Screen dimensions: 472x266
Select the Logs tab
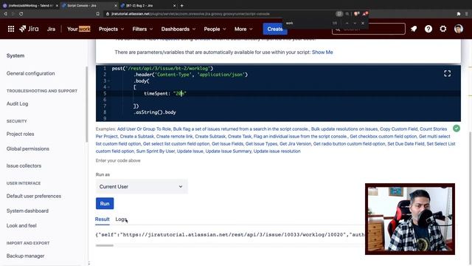(x=121, y=219)
